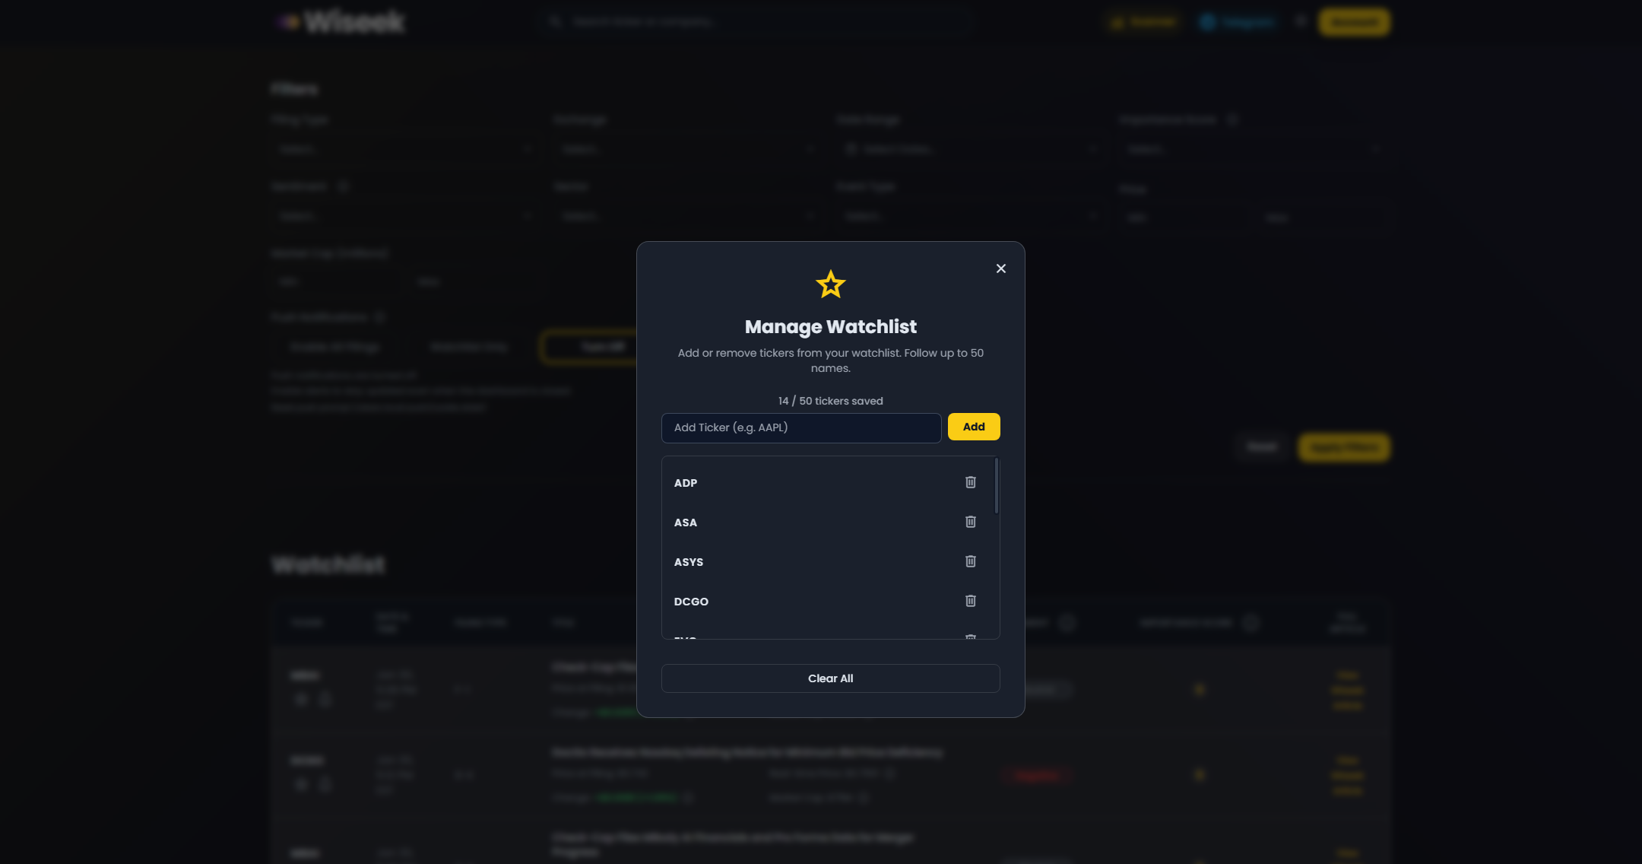This screenshot has height=864, width=1642.
Task: Click the trash icon beside ASYS
Action: click(970, 561)
